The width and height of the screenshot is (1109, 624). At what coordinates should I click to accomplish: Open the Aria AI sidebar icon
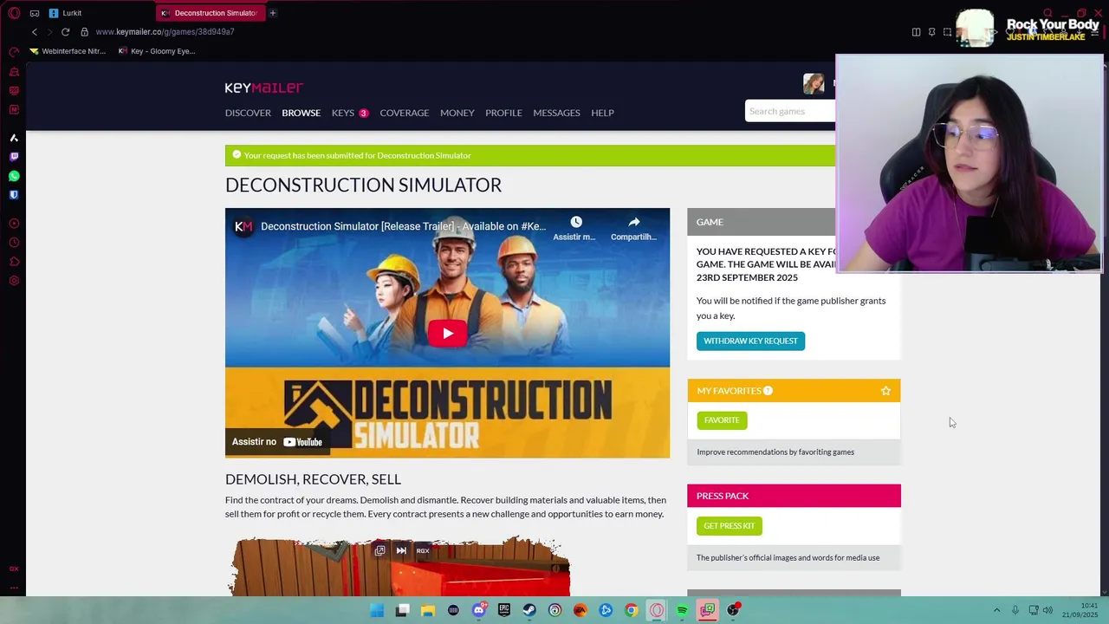coord(14,138)
